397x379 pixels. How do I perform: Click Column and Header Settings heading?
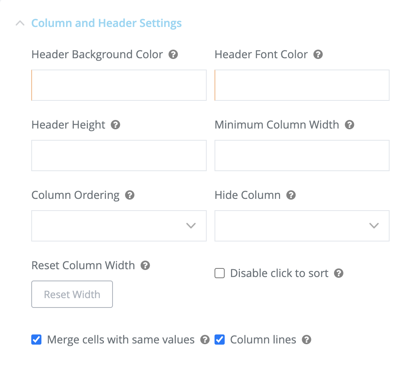(x=106, y=23)
